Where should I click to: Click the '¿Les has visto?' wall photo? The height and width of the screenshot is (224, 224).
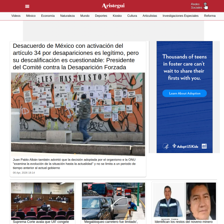78,114
